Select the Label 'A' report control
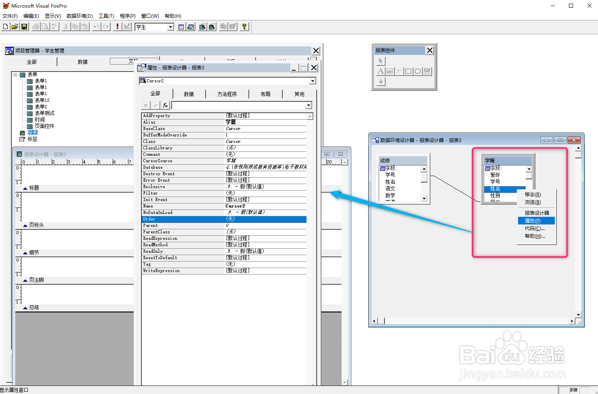 point(381,71)
